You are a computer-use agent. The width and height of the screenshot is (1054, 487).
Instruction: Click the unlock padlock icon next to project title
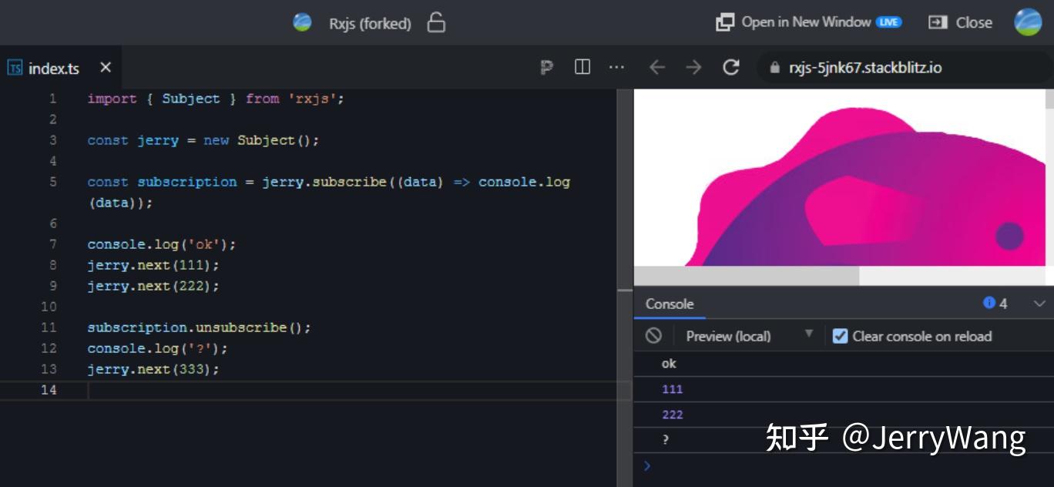pyautogui.click(x=436, y=22)
